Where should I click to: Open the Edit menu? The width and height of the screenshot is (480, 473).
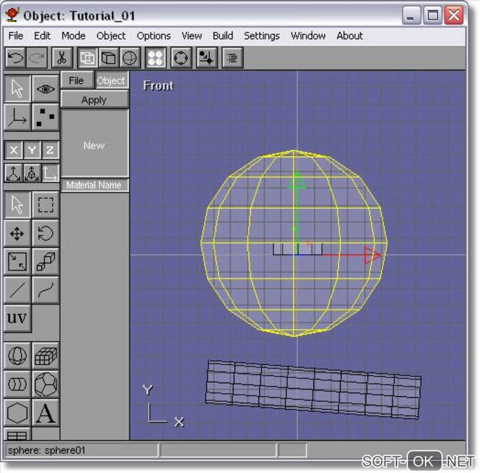(x=42, y=36)
